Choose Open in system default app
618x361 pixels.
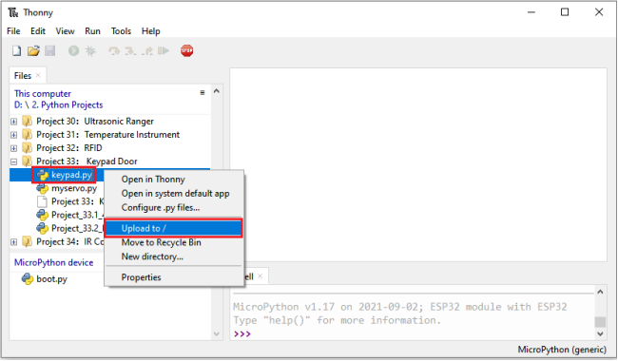tap(174, 193)
